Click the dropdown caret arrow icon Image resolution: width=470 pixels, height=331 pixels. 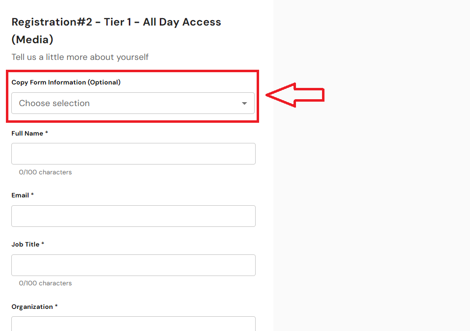click(244, 104)
